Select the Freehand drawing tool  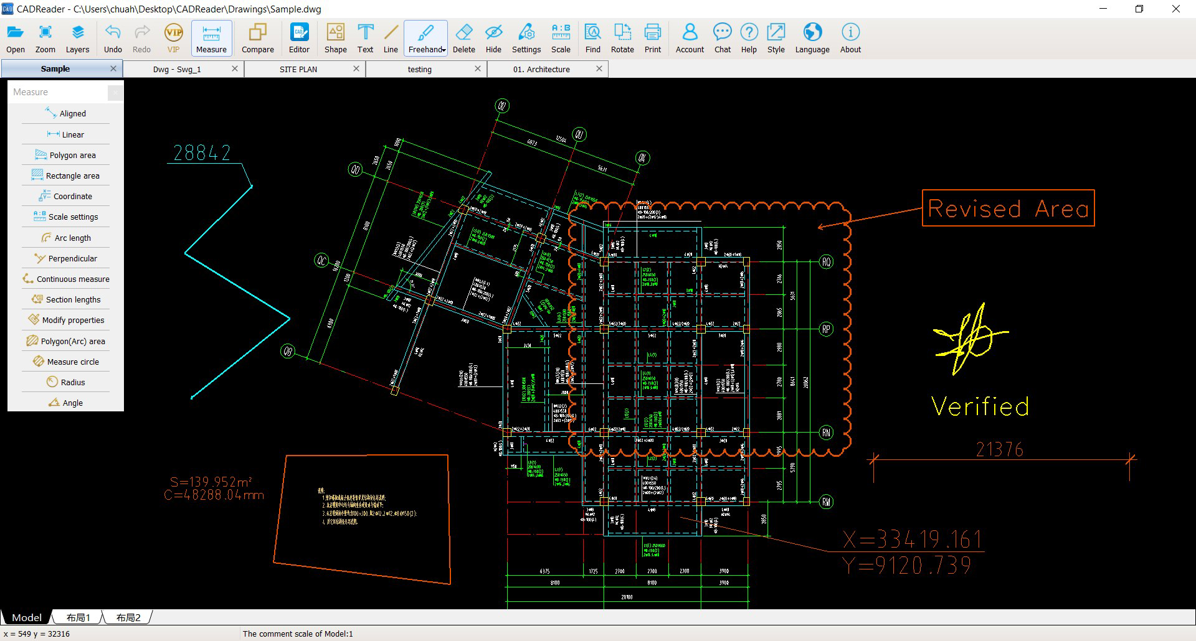pyautogui.click(x=424, y=37)
